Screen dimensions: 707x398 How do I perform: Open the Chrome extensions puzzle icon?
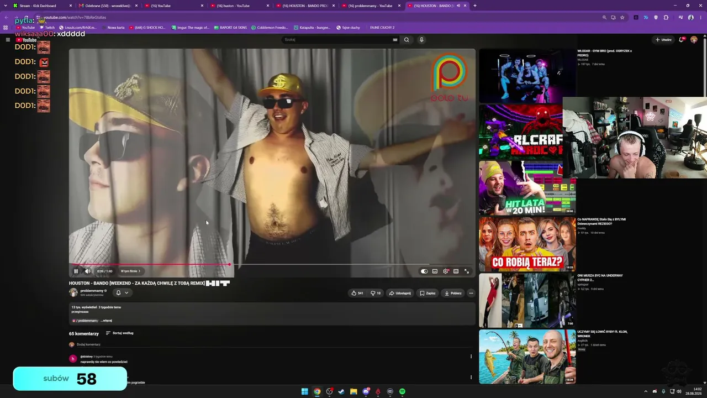(x=666, y=17)
